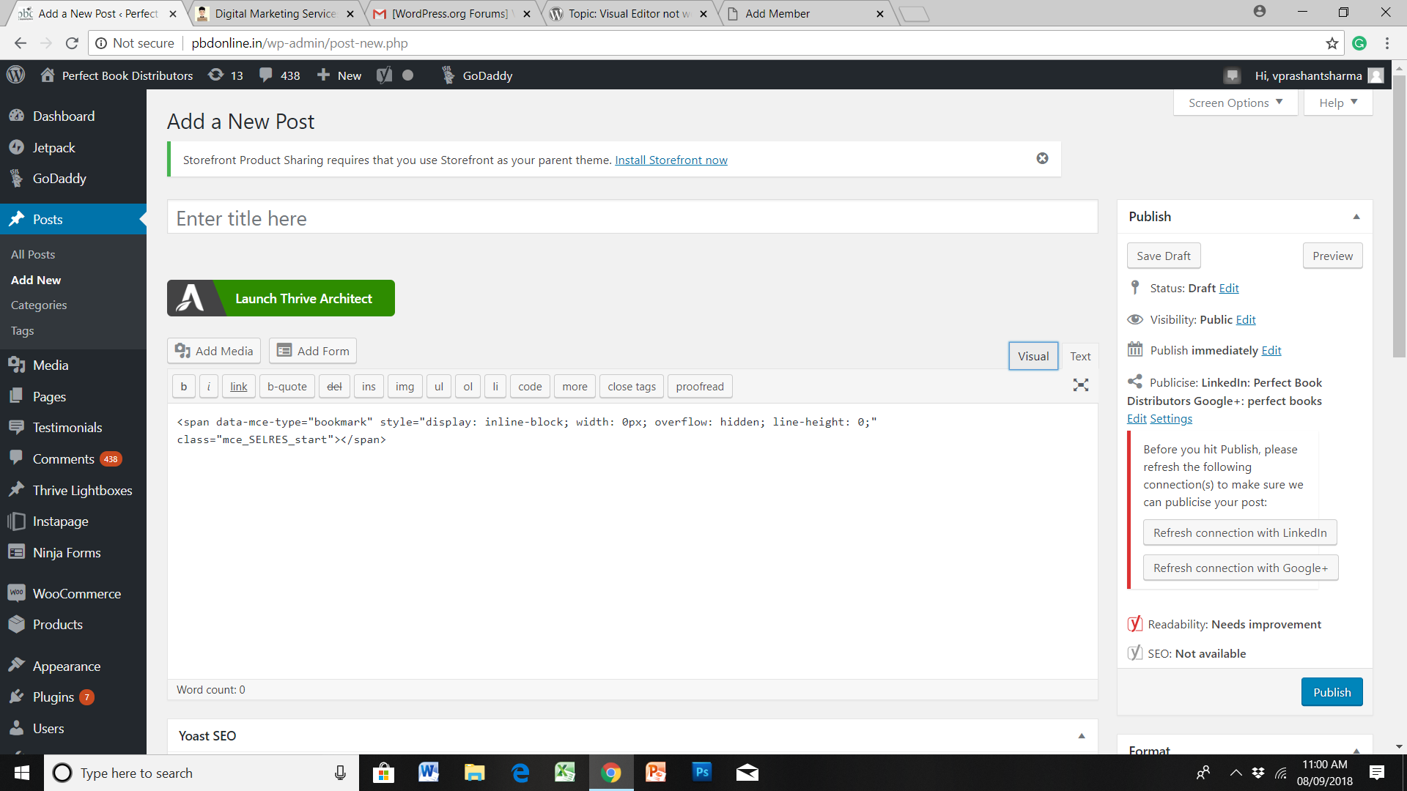Edit the Publish immediately schedule
Viewport: 1407px width, 791px height.
(x=1271, y=350)
